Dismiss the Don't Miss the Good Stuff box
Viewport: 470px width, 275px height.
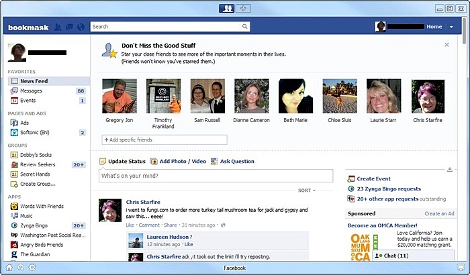446,45
